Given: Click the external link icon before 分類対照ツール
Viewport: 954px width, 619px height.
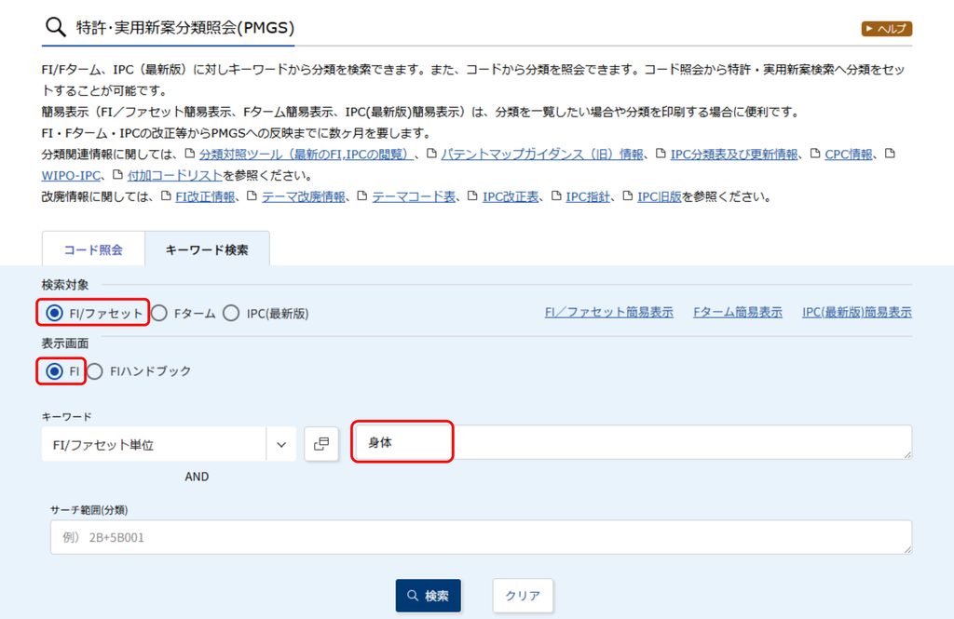Looking at the screenshot, I should pyautogui.click(x=190, y=154).
